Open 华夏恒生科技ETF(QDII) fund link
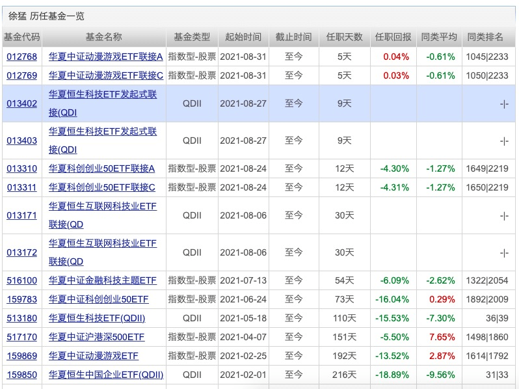 pyautogui.click(x=97, y=318)
